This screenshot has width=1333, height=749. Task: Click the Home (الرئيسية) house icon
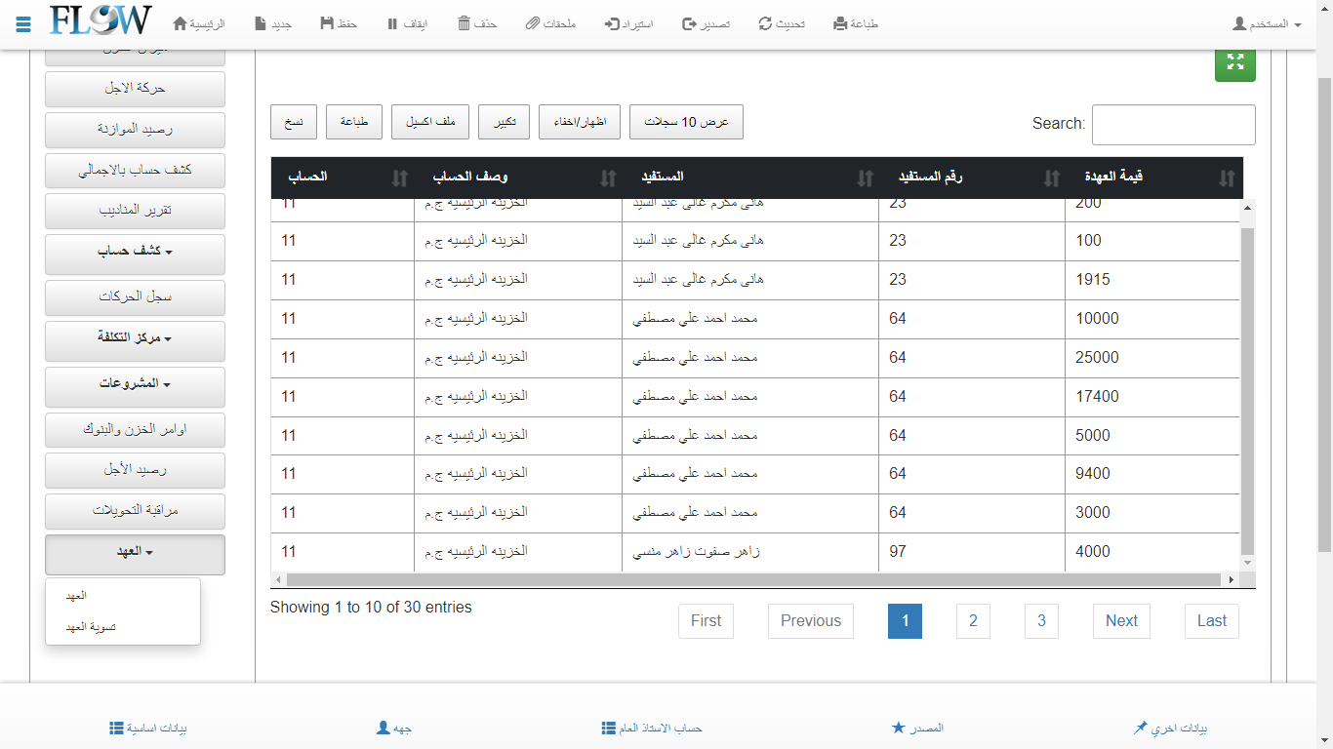[180, 23]
